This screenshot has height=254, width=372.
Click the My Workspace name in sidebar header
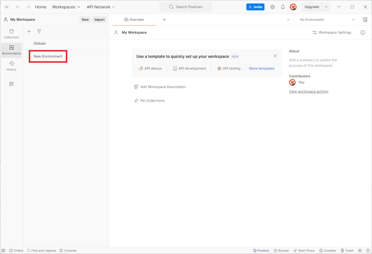tap(23, 20)
